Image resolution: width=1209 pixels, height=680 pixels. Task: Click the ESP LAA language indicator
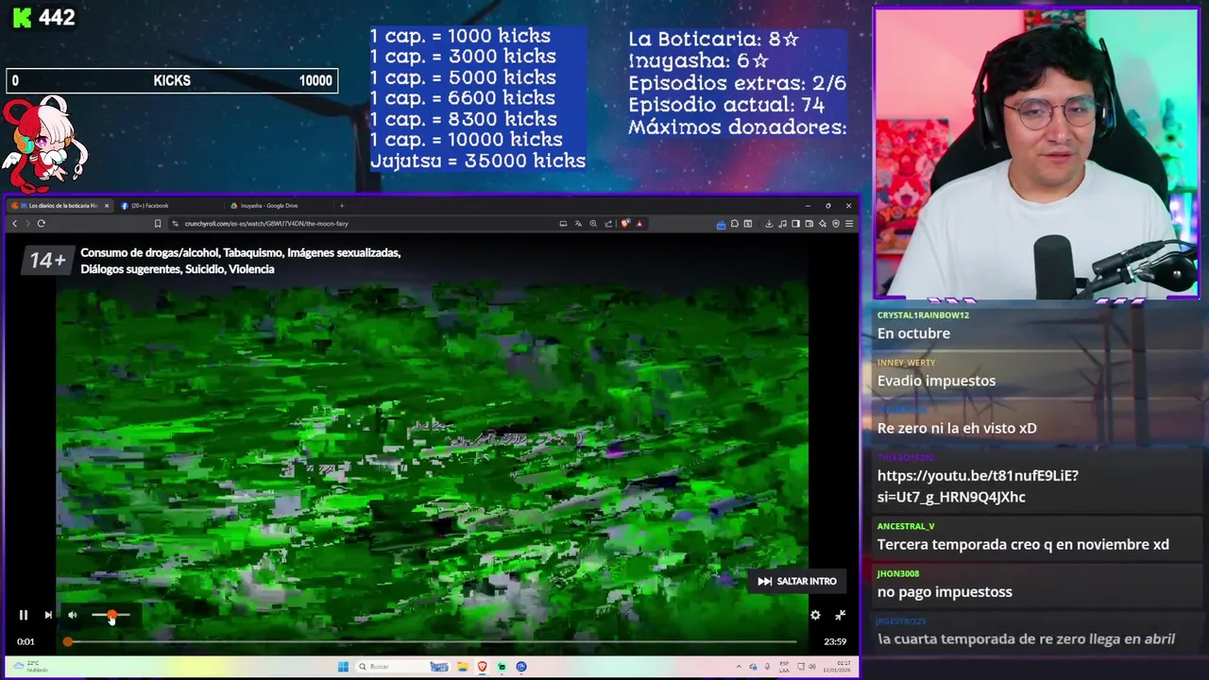pos(784,667)
